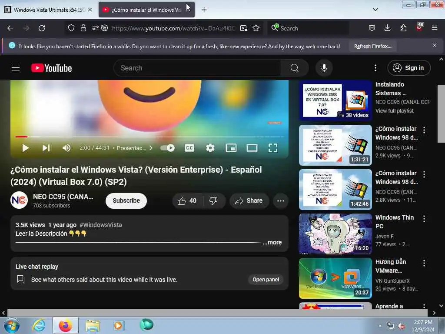Open the 38 videos playlist thumbnail
The height and width of the screenshot is (334, 445).
335,100
